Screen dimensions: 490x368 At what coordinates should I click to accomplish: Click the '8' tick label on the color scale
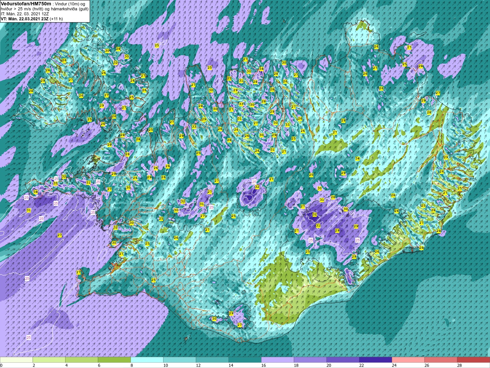[x=132, y=365]
